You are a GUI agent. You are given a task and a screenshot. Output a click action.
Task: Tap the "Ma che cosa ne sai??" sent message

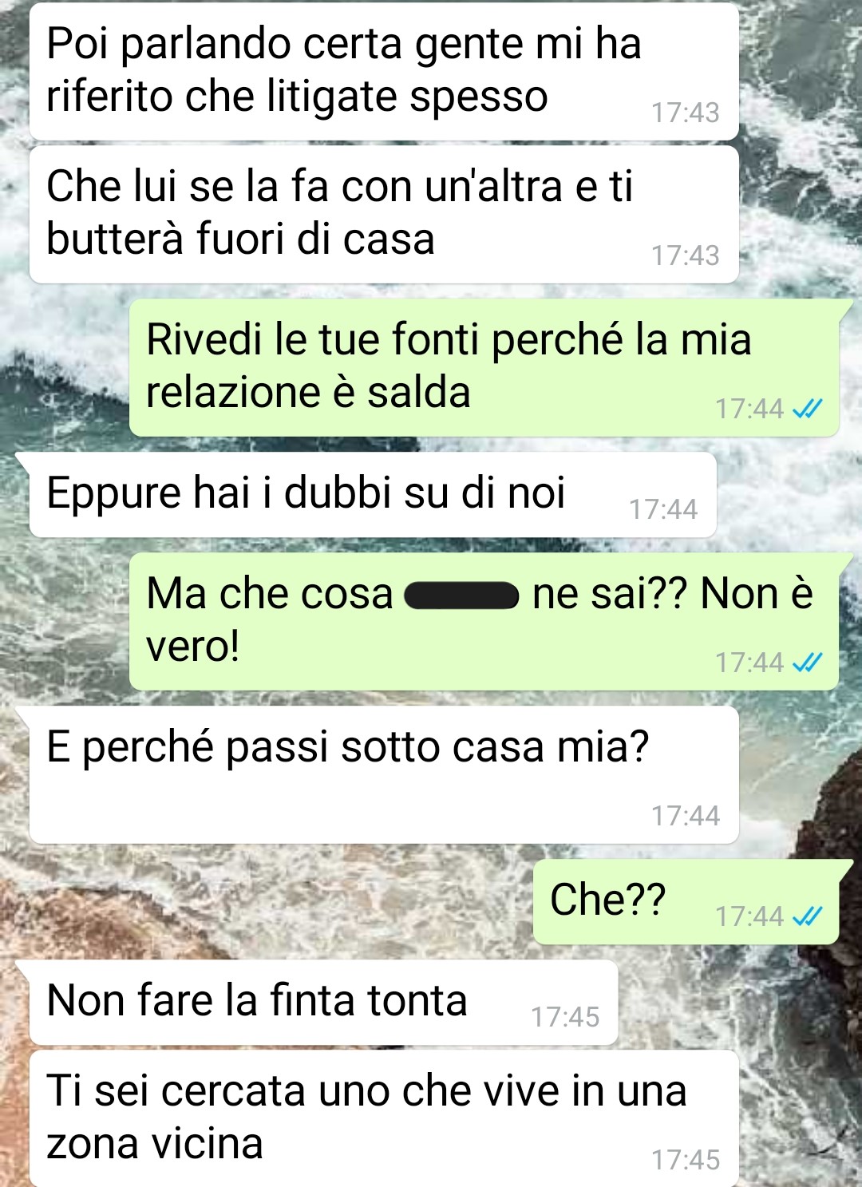[484, 621]
